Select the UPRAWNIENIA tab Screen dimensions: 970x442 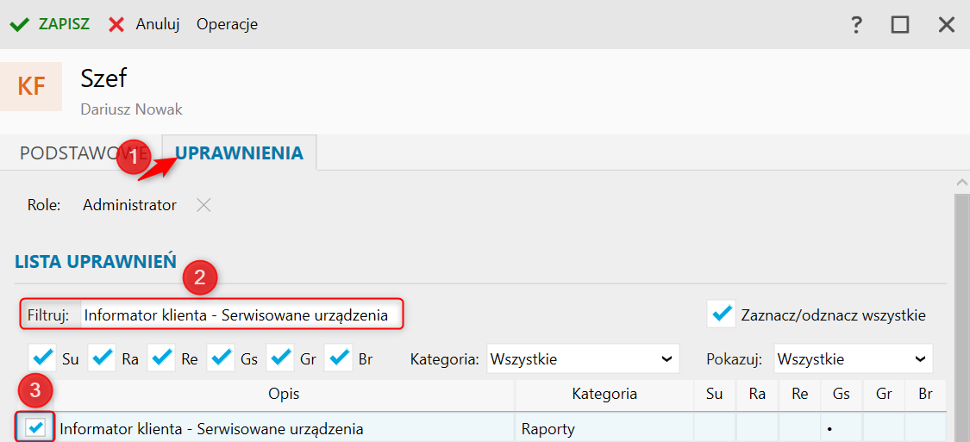[x=239, y=153]
